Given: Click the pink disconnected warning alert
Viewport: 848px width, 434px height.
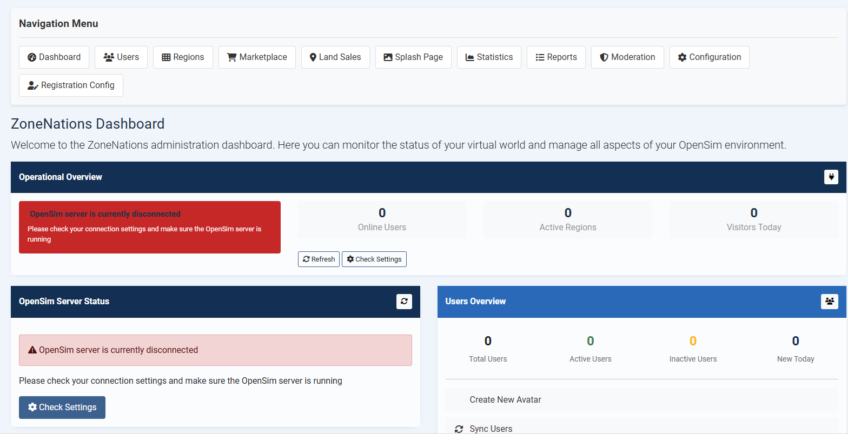Looking at the screenshot, I should (x=215, y=350).
